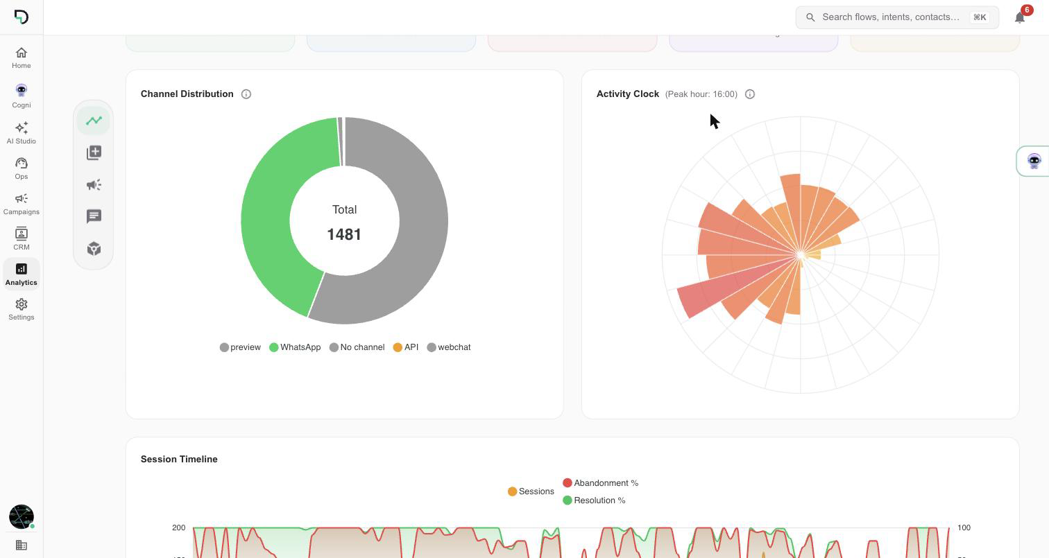Click the user profile avatar

(22, 516)
